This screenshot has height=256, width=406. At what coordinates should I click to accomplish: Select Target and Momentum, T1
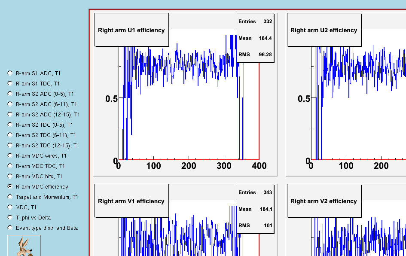(x=10, y=197)
